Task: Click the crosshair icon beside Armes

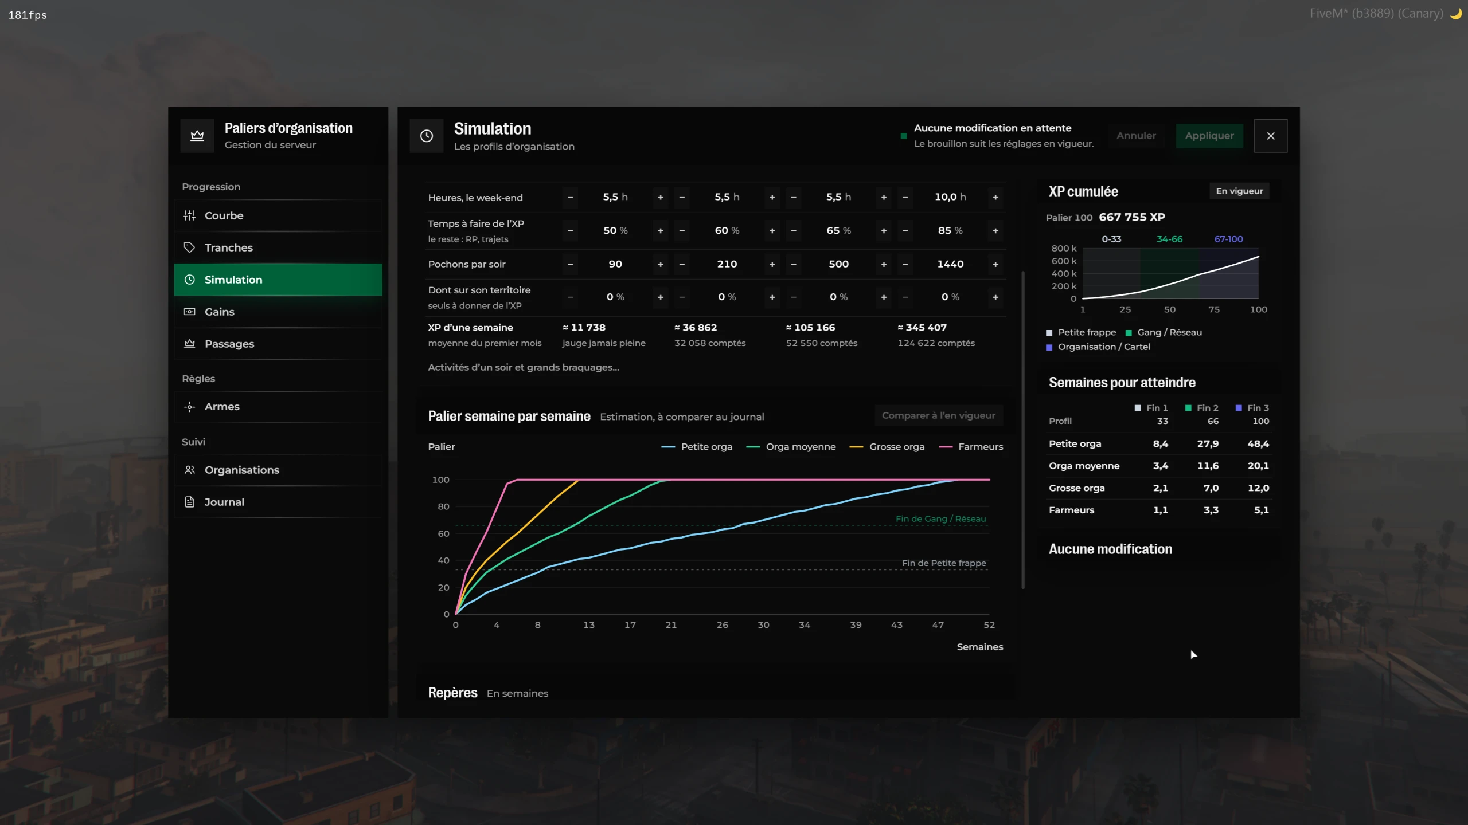Action: point(190,407)
